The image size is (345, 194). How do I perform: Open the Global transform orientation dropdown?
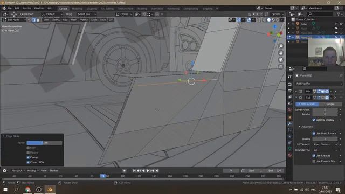pyautogui.click(x=124, y=14)
